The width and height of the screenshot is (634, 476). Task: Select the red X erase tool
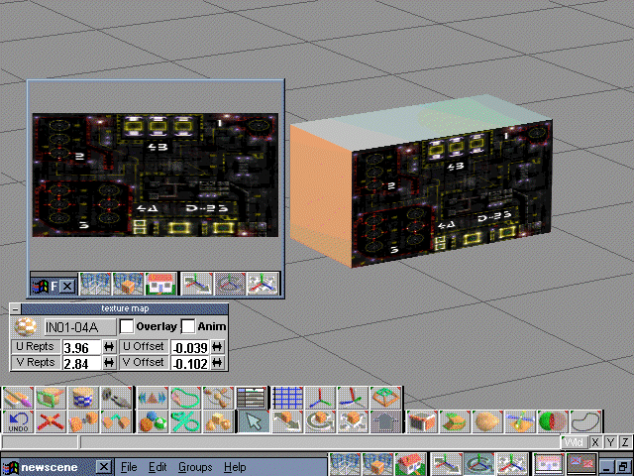[51, 421]
